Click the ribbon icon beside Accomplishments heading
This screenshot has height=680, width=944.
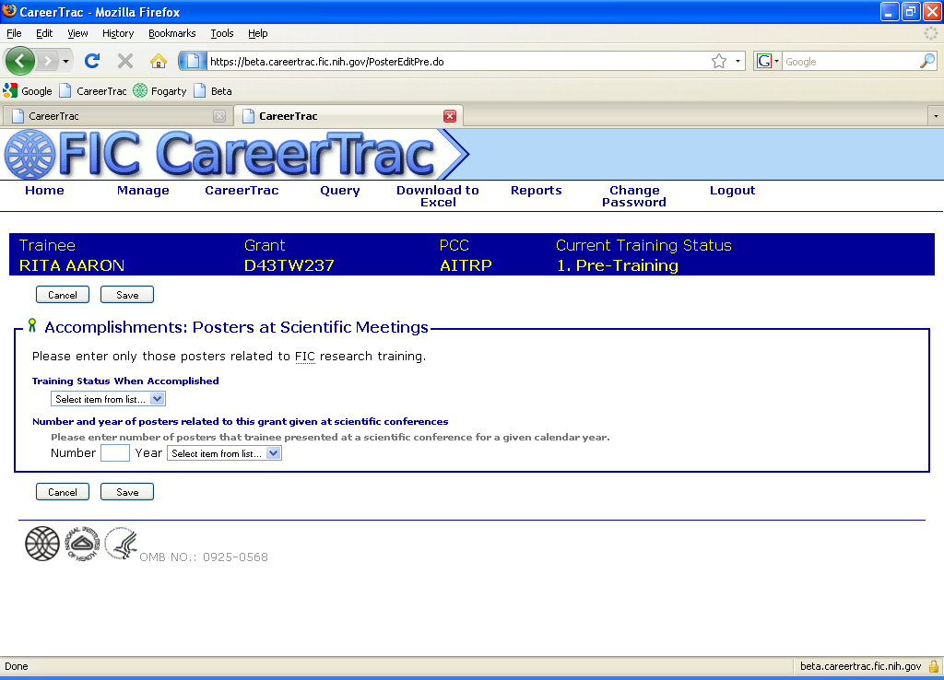tap(32, 325)
